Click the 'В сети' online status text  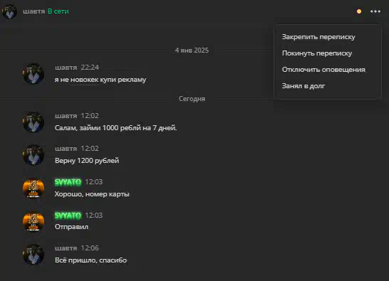click(58, 11)
